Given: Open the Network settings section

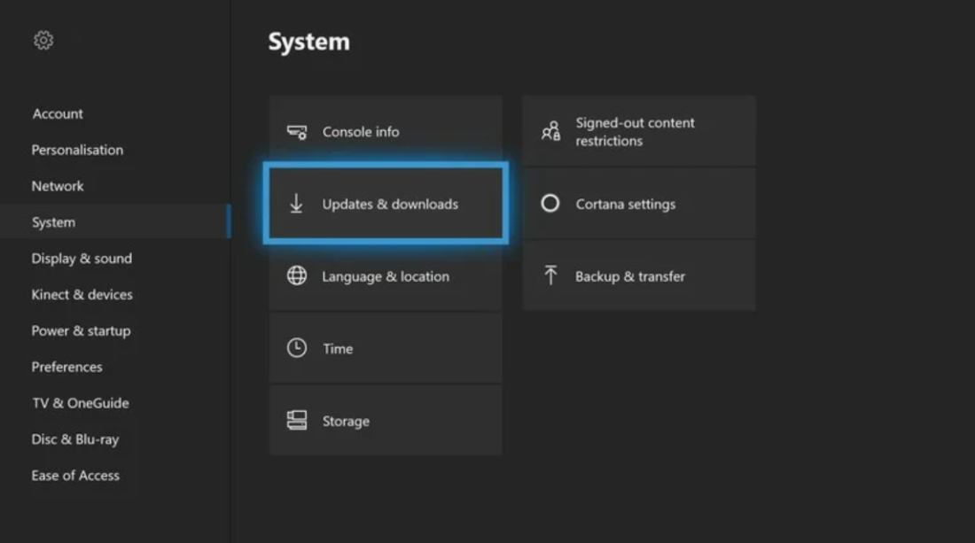Looking at the screenshot, I should coord(57,186).
